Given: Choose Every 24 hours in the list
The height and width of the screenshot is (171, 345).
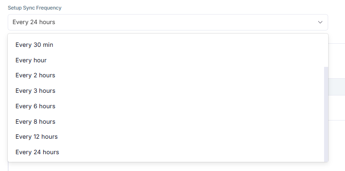Looking at the screenshot, I should pyautogui.click(x=166, y=152).
